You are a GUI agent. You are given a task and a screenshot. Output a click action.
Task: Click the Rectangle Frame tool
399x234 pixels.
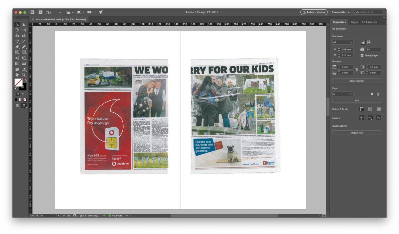(x=17, y=52)
